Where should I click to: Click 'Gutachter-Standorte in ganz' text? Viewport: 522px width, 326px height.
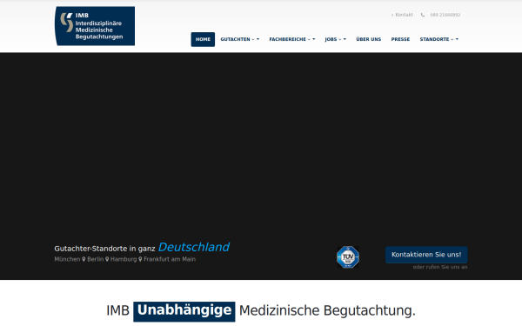[104, 249]
